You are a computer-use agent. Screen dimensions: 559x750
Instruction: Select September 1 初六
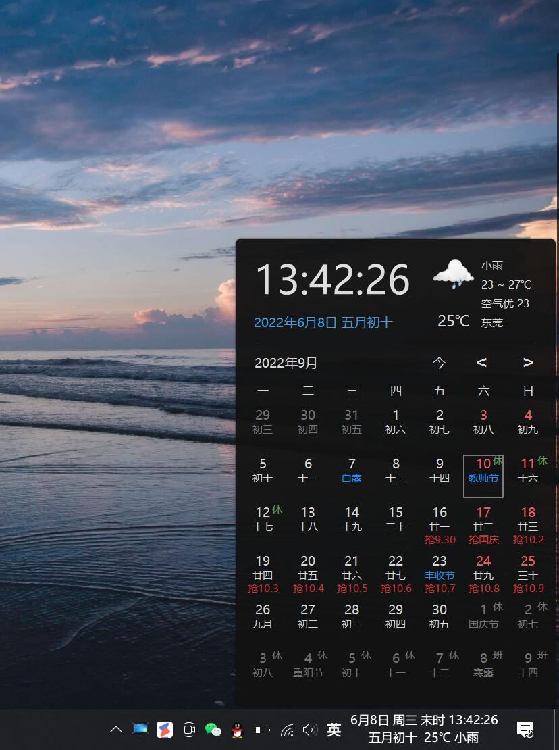(x=396, y=422)
